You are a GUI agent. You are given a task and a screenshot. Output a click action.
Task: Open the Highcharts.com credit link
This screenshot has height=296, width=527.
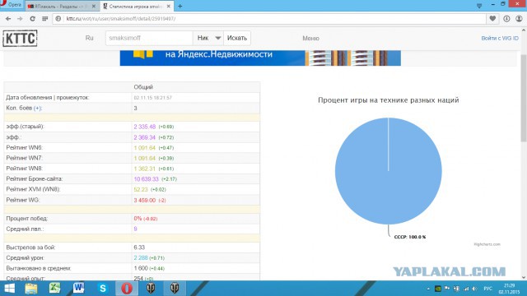[x=487, y=244]
